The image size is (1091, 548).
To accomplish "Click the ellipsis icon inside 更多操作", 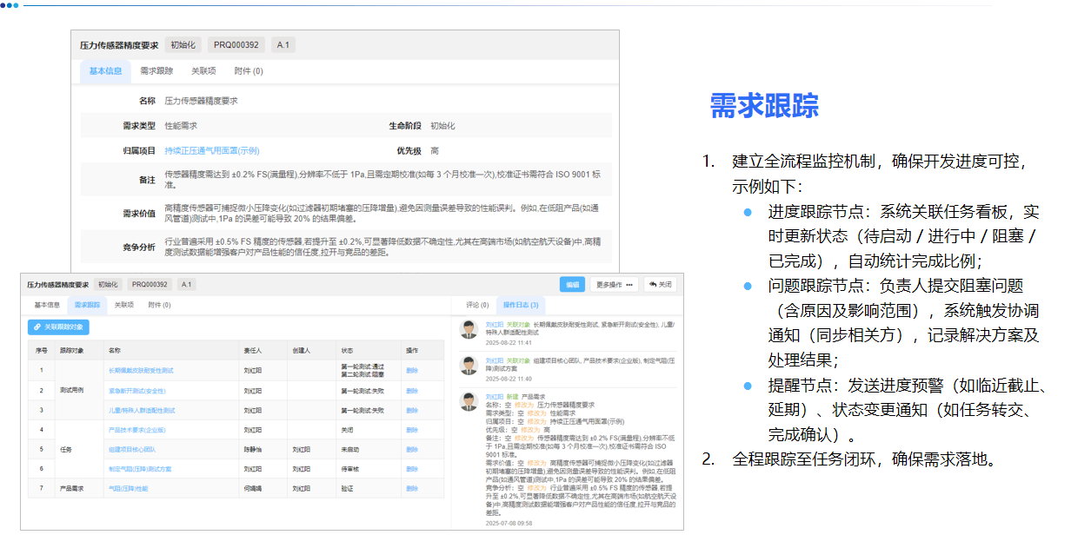I will tap(629, 285).
